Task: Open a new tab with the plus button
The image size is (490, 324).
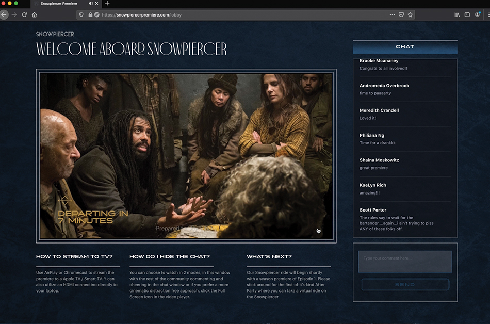Action: point(107,4)
